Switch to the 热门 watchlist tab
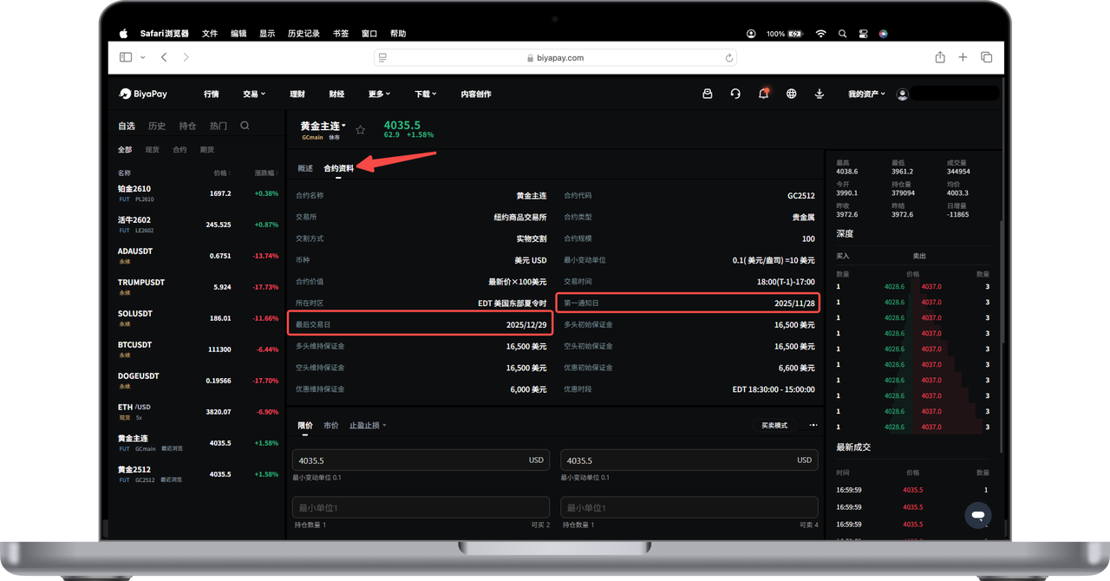The width and height of the screenshot is (1110, 581). point(218,126)
